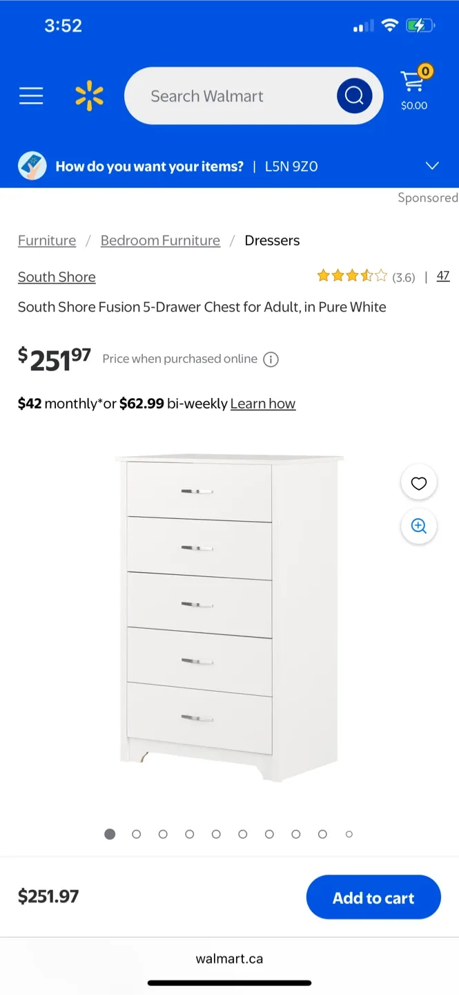
Task: Open 'How do you want your items?' panel
Action: pos(149,166)
